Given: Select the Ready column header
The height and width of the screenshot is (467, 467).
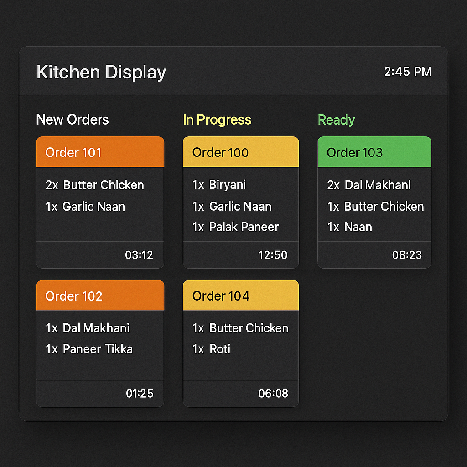Looking at the screenshot, I should pyautogui.click(x=336, y=119).
